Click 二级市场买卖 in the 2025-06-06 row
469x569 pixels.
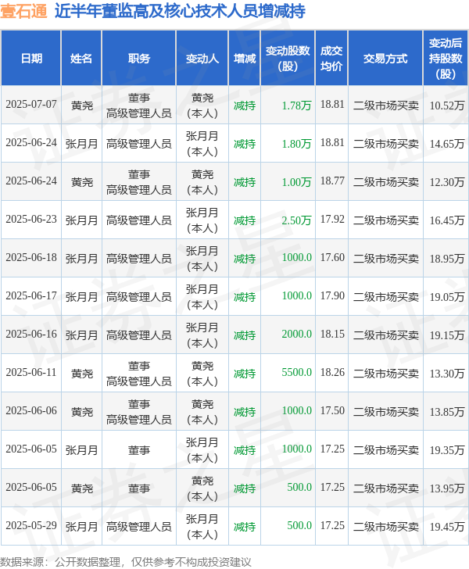point(386,412)
